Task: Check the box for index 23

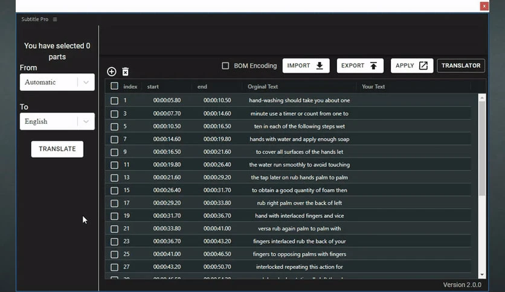Action: pos(114,241)
